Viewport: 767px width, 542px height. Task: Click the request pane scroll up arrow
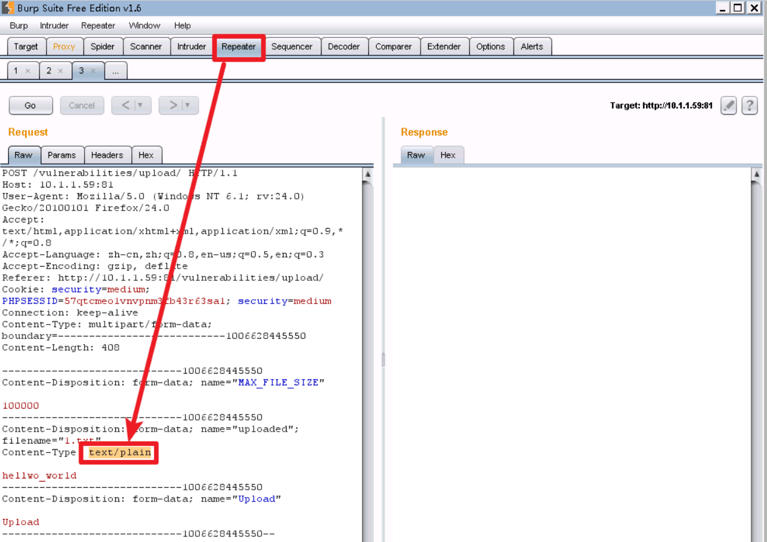(x=368, y=174)
